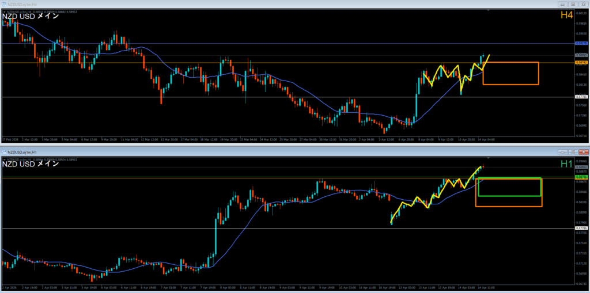This screenshot has height=293, width=590.
Task: Click the H1 chart window title bar icon
Action: click(5, 151)
